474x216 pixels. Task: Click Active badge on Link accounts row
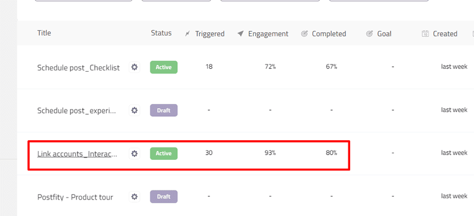tap(164, 153)
